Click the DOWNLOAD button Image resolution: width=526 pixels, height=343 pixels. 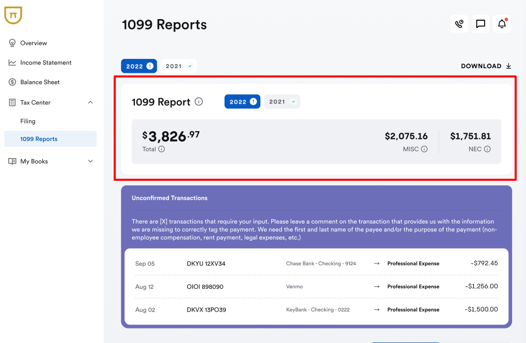tap(486, 66)
